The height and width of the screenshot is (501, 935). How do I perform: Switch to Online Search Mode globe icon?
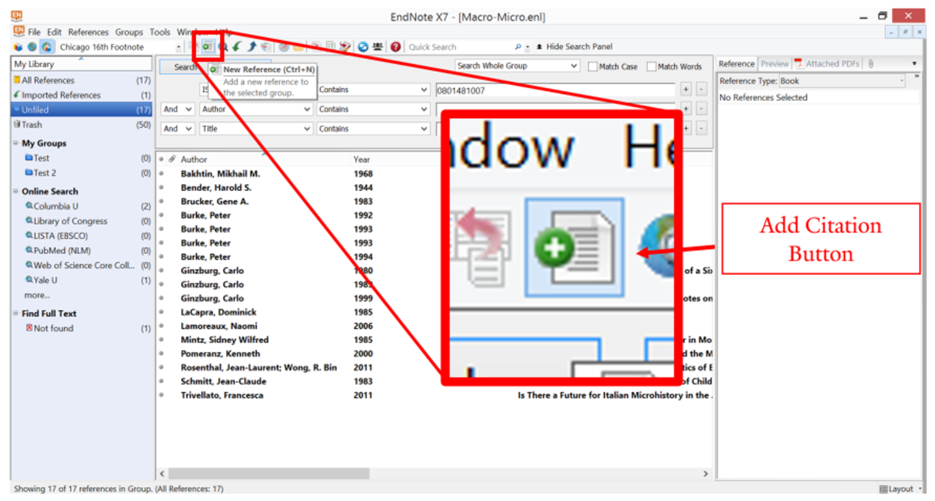point(32,47)
